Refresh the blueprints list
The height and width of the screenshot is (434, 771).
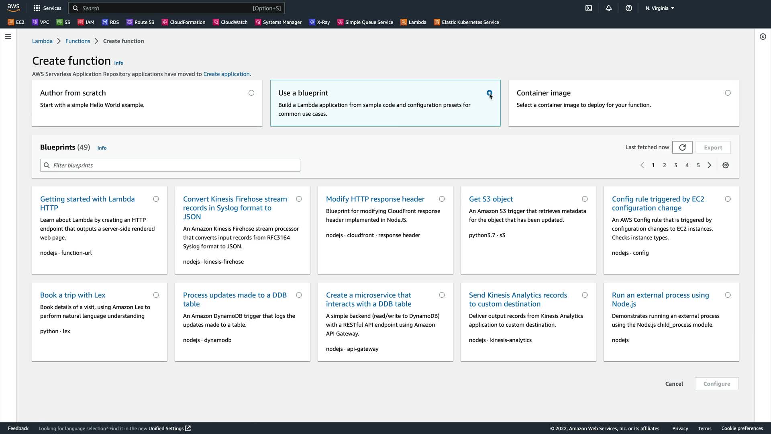[x=682, y=147]
